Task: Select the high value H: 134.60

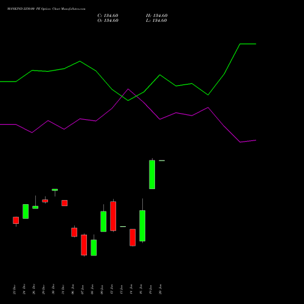Action: [157, 16]
